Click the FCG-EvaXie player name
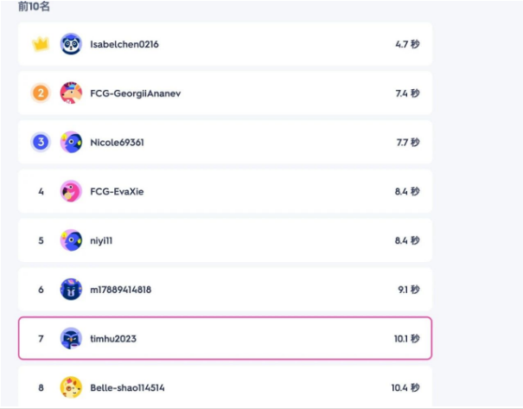This screenshot has width=523, height=409. pos(117,191)
